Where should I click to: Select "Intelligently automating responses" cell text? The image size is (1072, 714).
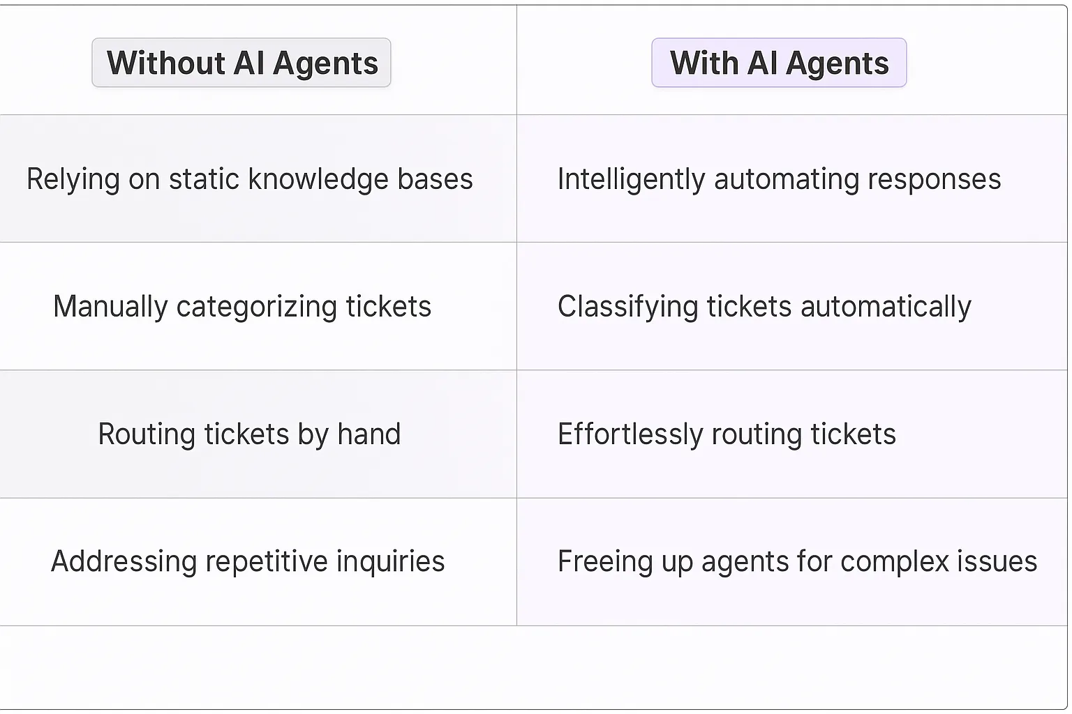pos(779,179)
